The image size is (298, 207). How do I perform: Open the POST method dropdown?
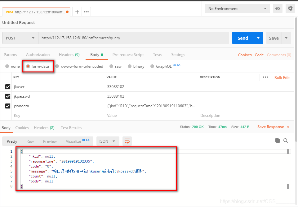20,38
